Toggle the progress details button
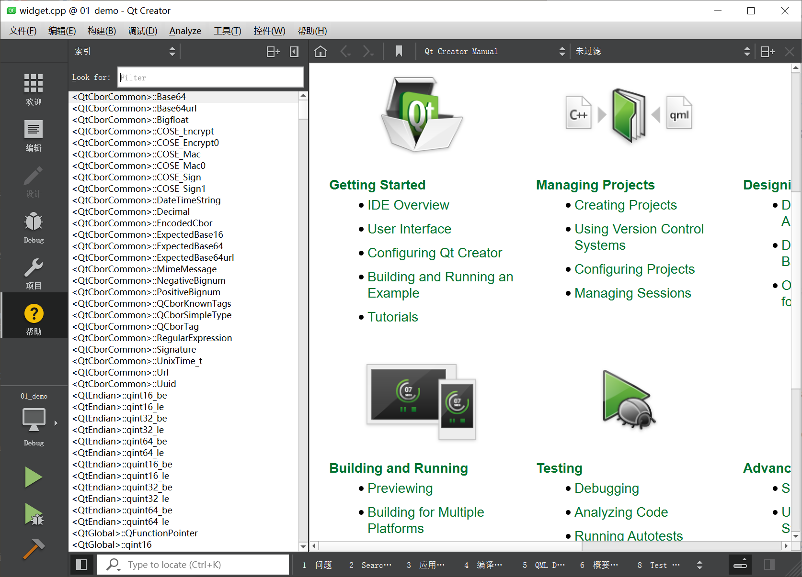 click(x=740, y=565)
